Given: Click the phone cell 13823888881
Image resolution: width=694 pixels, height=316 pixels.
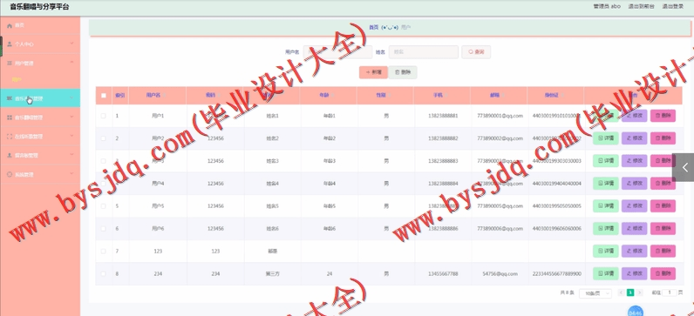Looking at the screenshot, I should coord(443,116).
